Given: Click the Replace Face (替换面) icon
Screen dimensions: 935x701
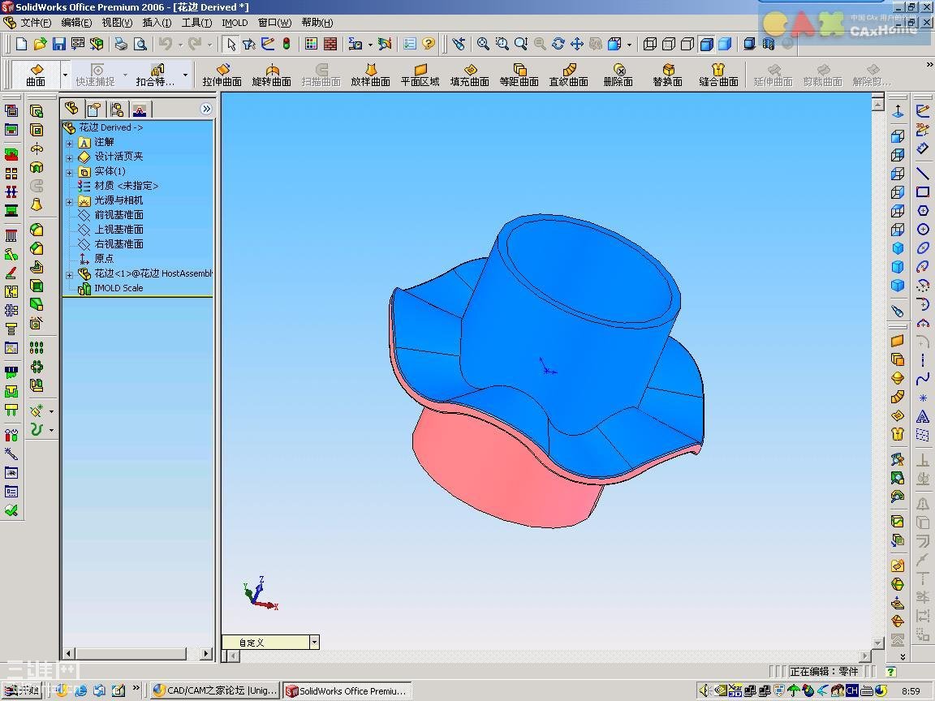Looking at the screenshot, I should pyautogui.click(x=667, y=75).
